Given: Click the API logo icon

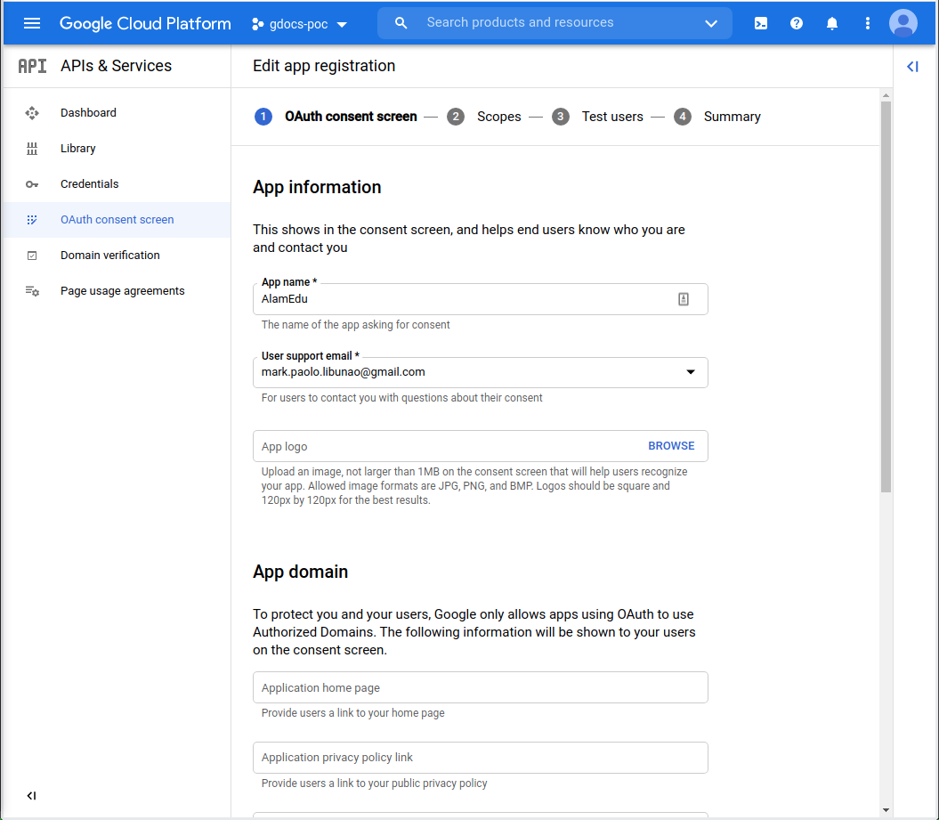Looking at the screenshot, I should (x=32, y=66).
